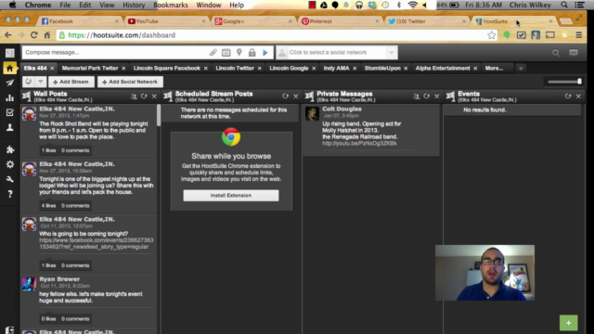Screen dimensions: 594x334
Task: Open the facebook.com events link in wall post
Action: 97,243
